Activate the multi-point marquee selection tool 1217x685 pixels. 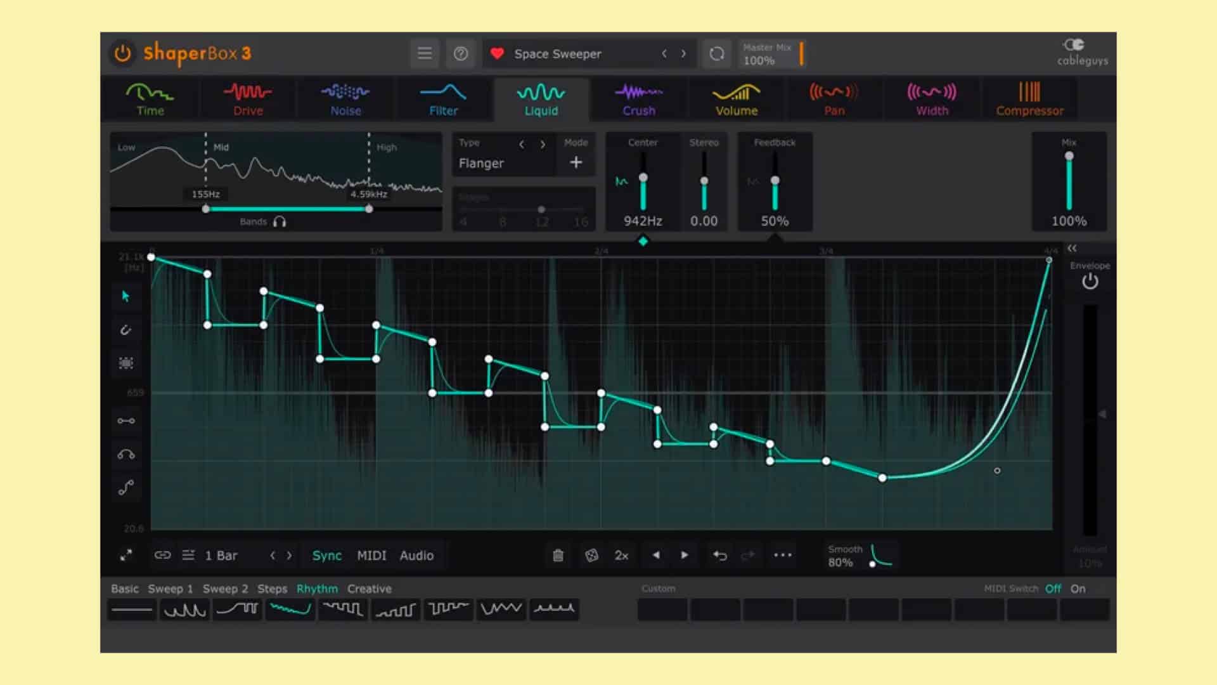click(x=126, y=363)
